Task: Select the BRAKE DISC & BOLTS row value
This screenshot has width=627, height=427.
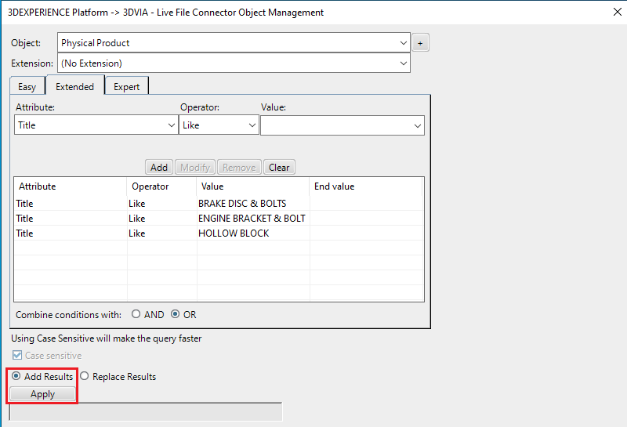Action: 242,204
